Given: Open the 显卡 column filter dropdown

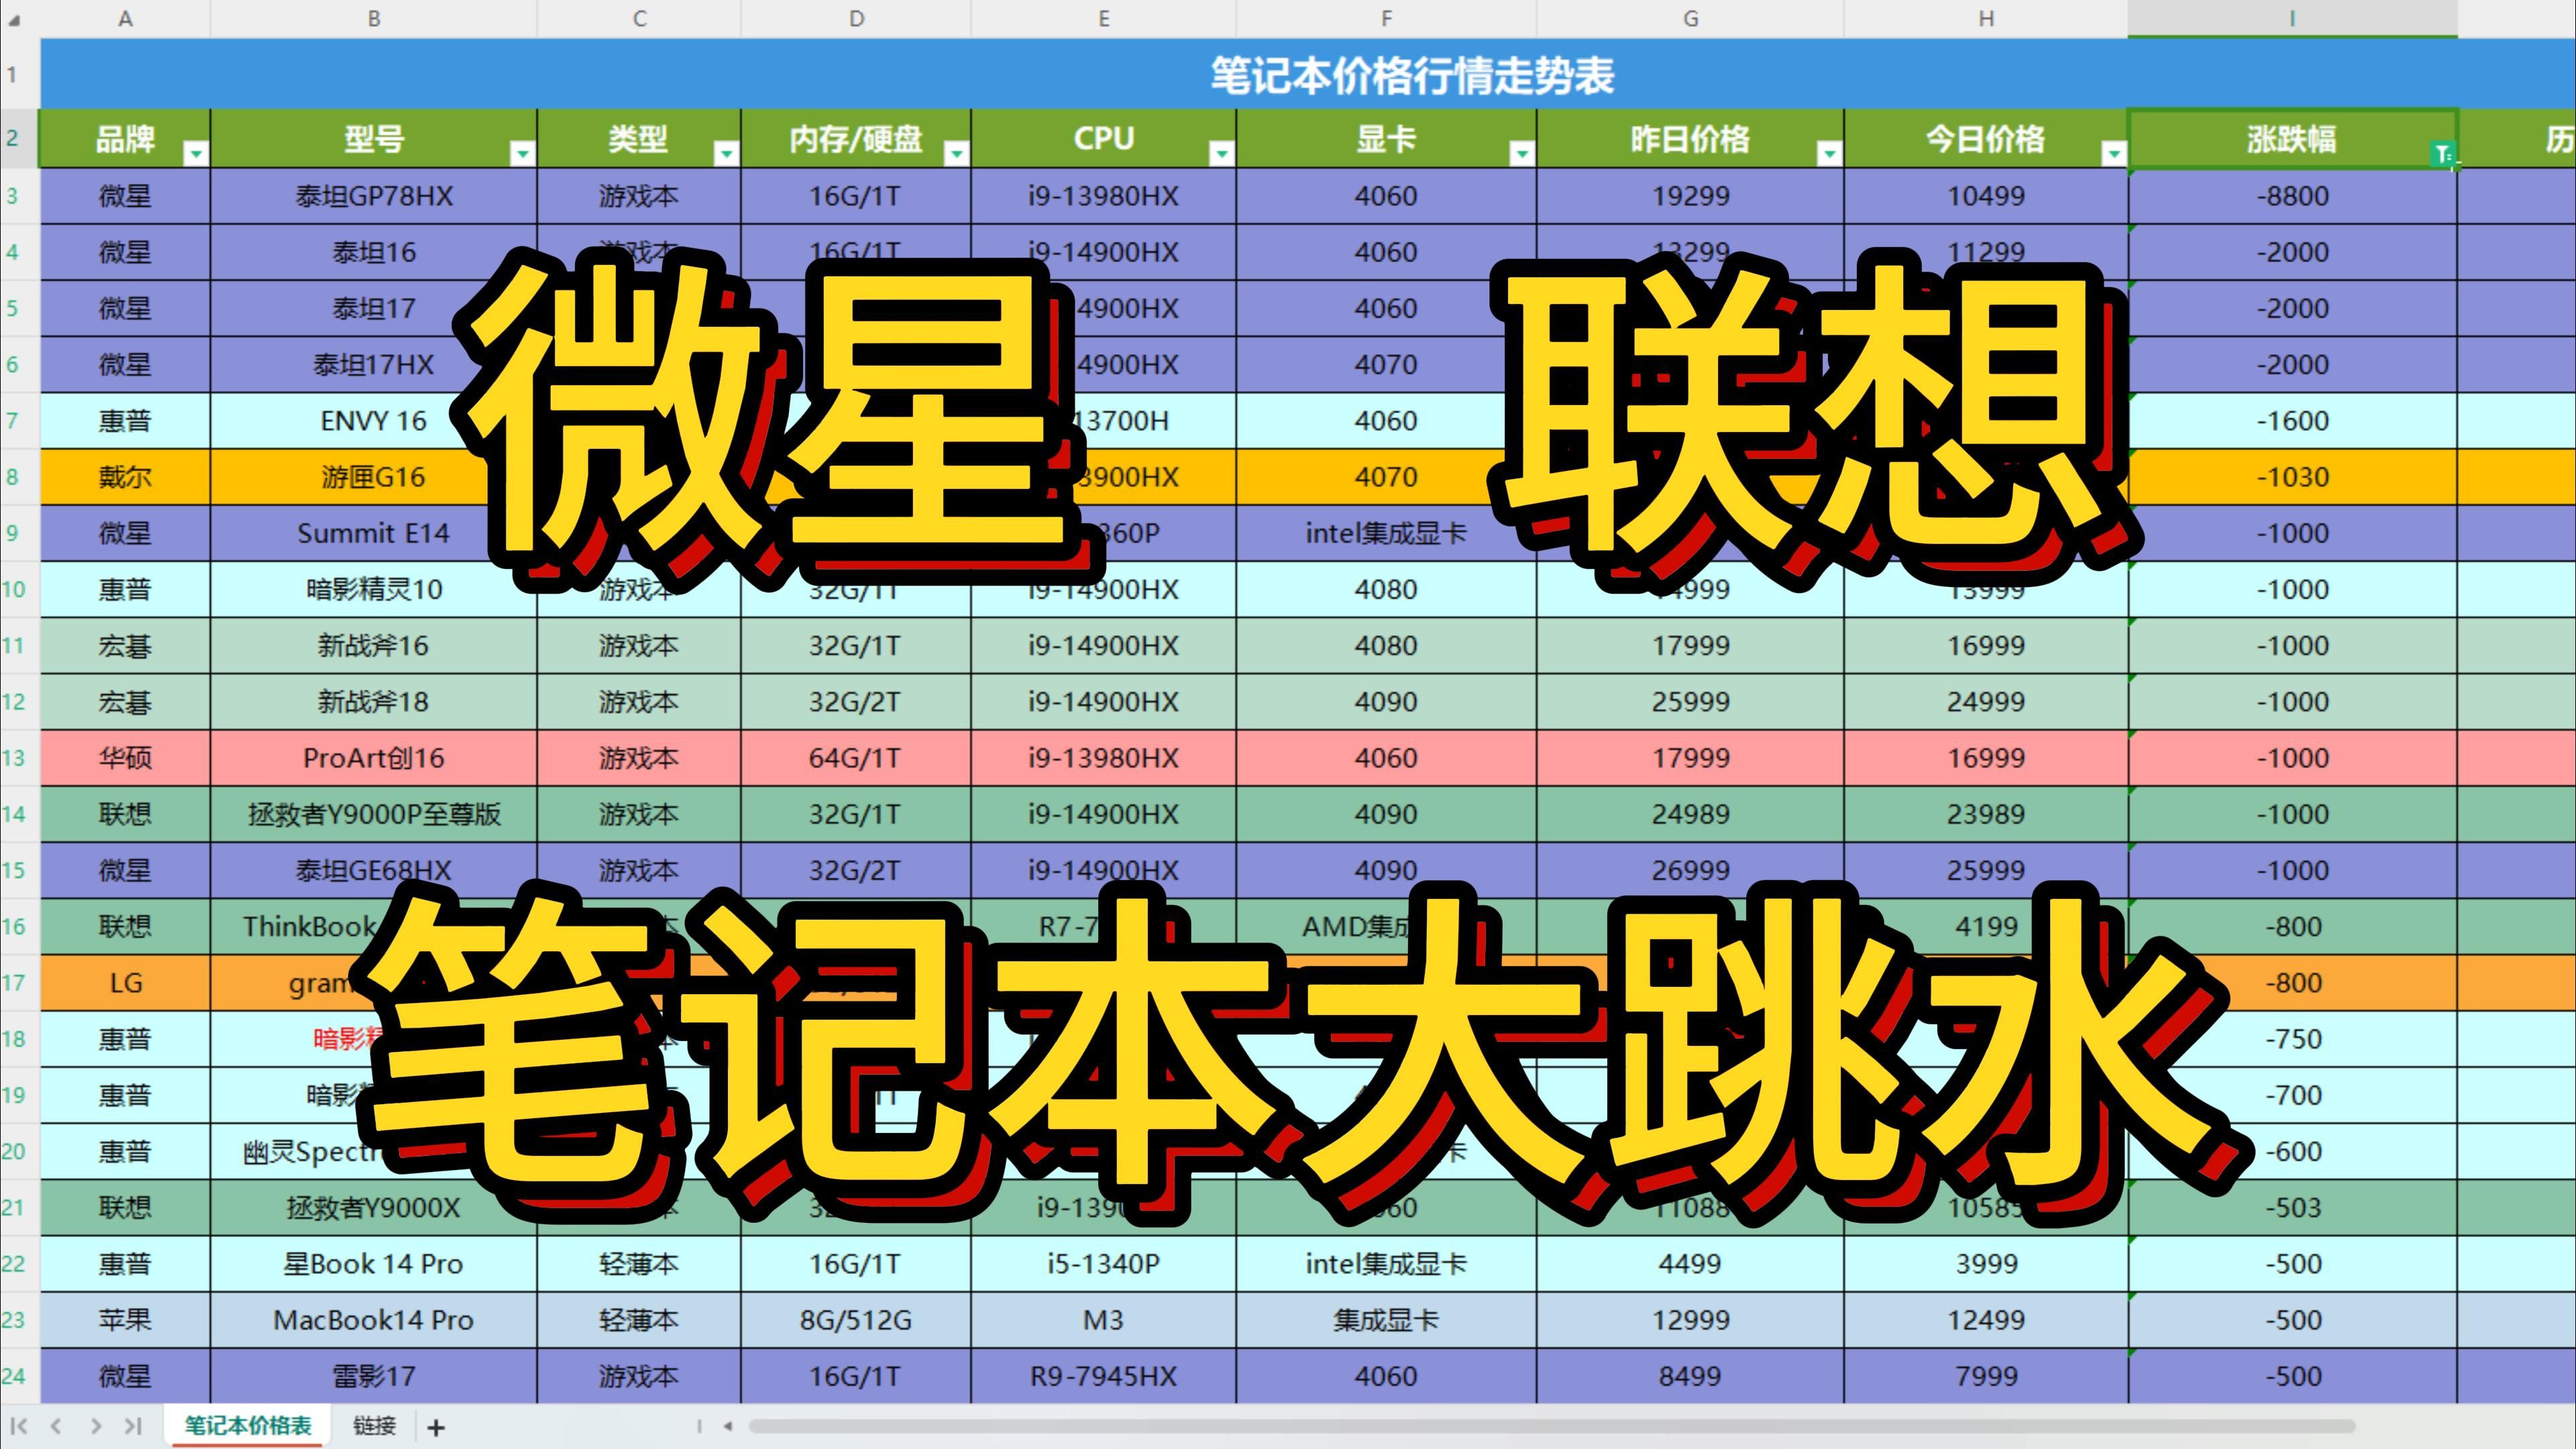Looking at the screenshot, I should (1521, 153).
